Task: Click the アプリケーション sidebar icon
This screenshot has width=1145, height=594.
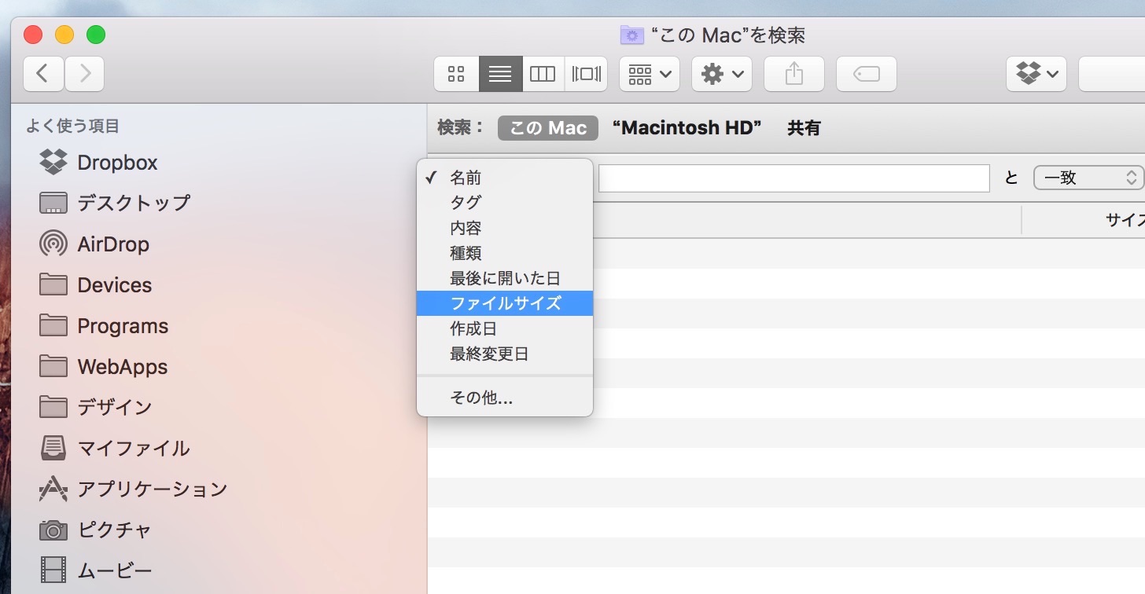Action: coord(53,489)
